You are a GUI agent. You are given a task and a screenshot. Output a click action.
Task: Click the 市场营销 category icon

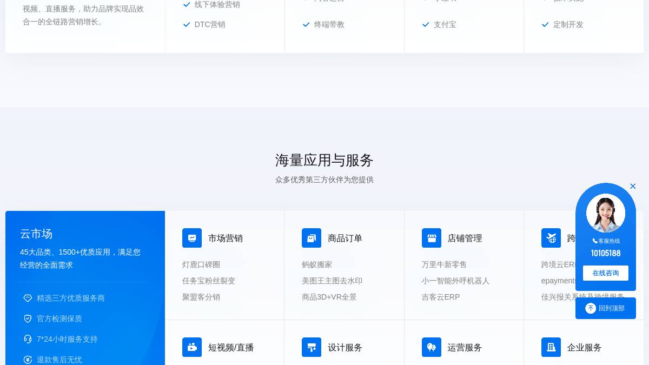(x=192, y=238)
